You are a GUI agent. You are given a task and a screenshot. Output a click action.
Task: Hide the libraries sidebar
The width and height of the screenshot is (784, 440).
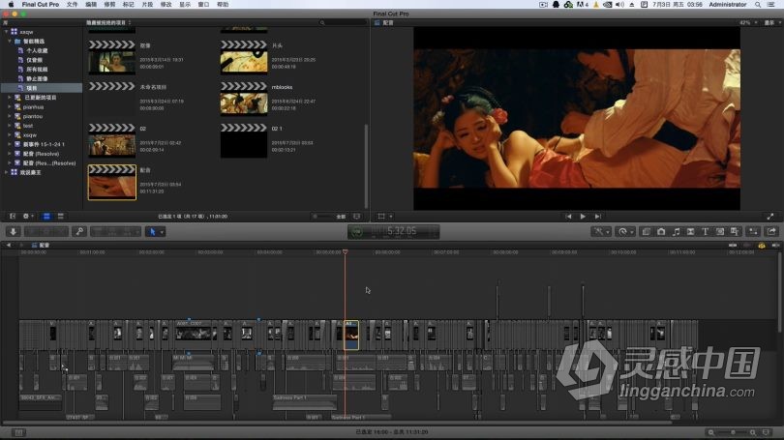(13, 217)
